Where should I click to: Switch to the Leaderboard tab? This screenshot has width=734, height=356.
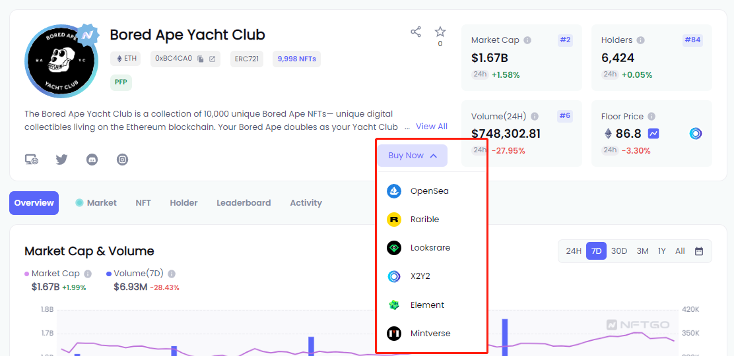click(x=244, y=203)
